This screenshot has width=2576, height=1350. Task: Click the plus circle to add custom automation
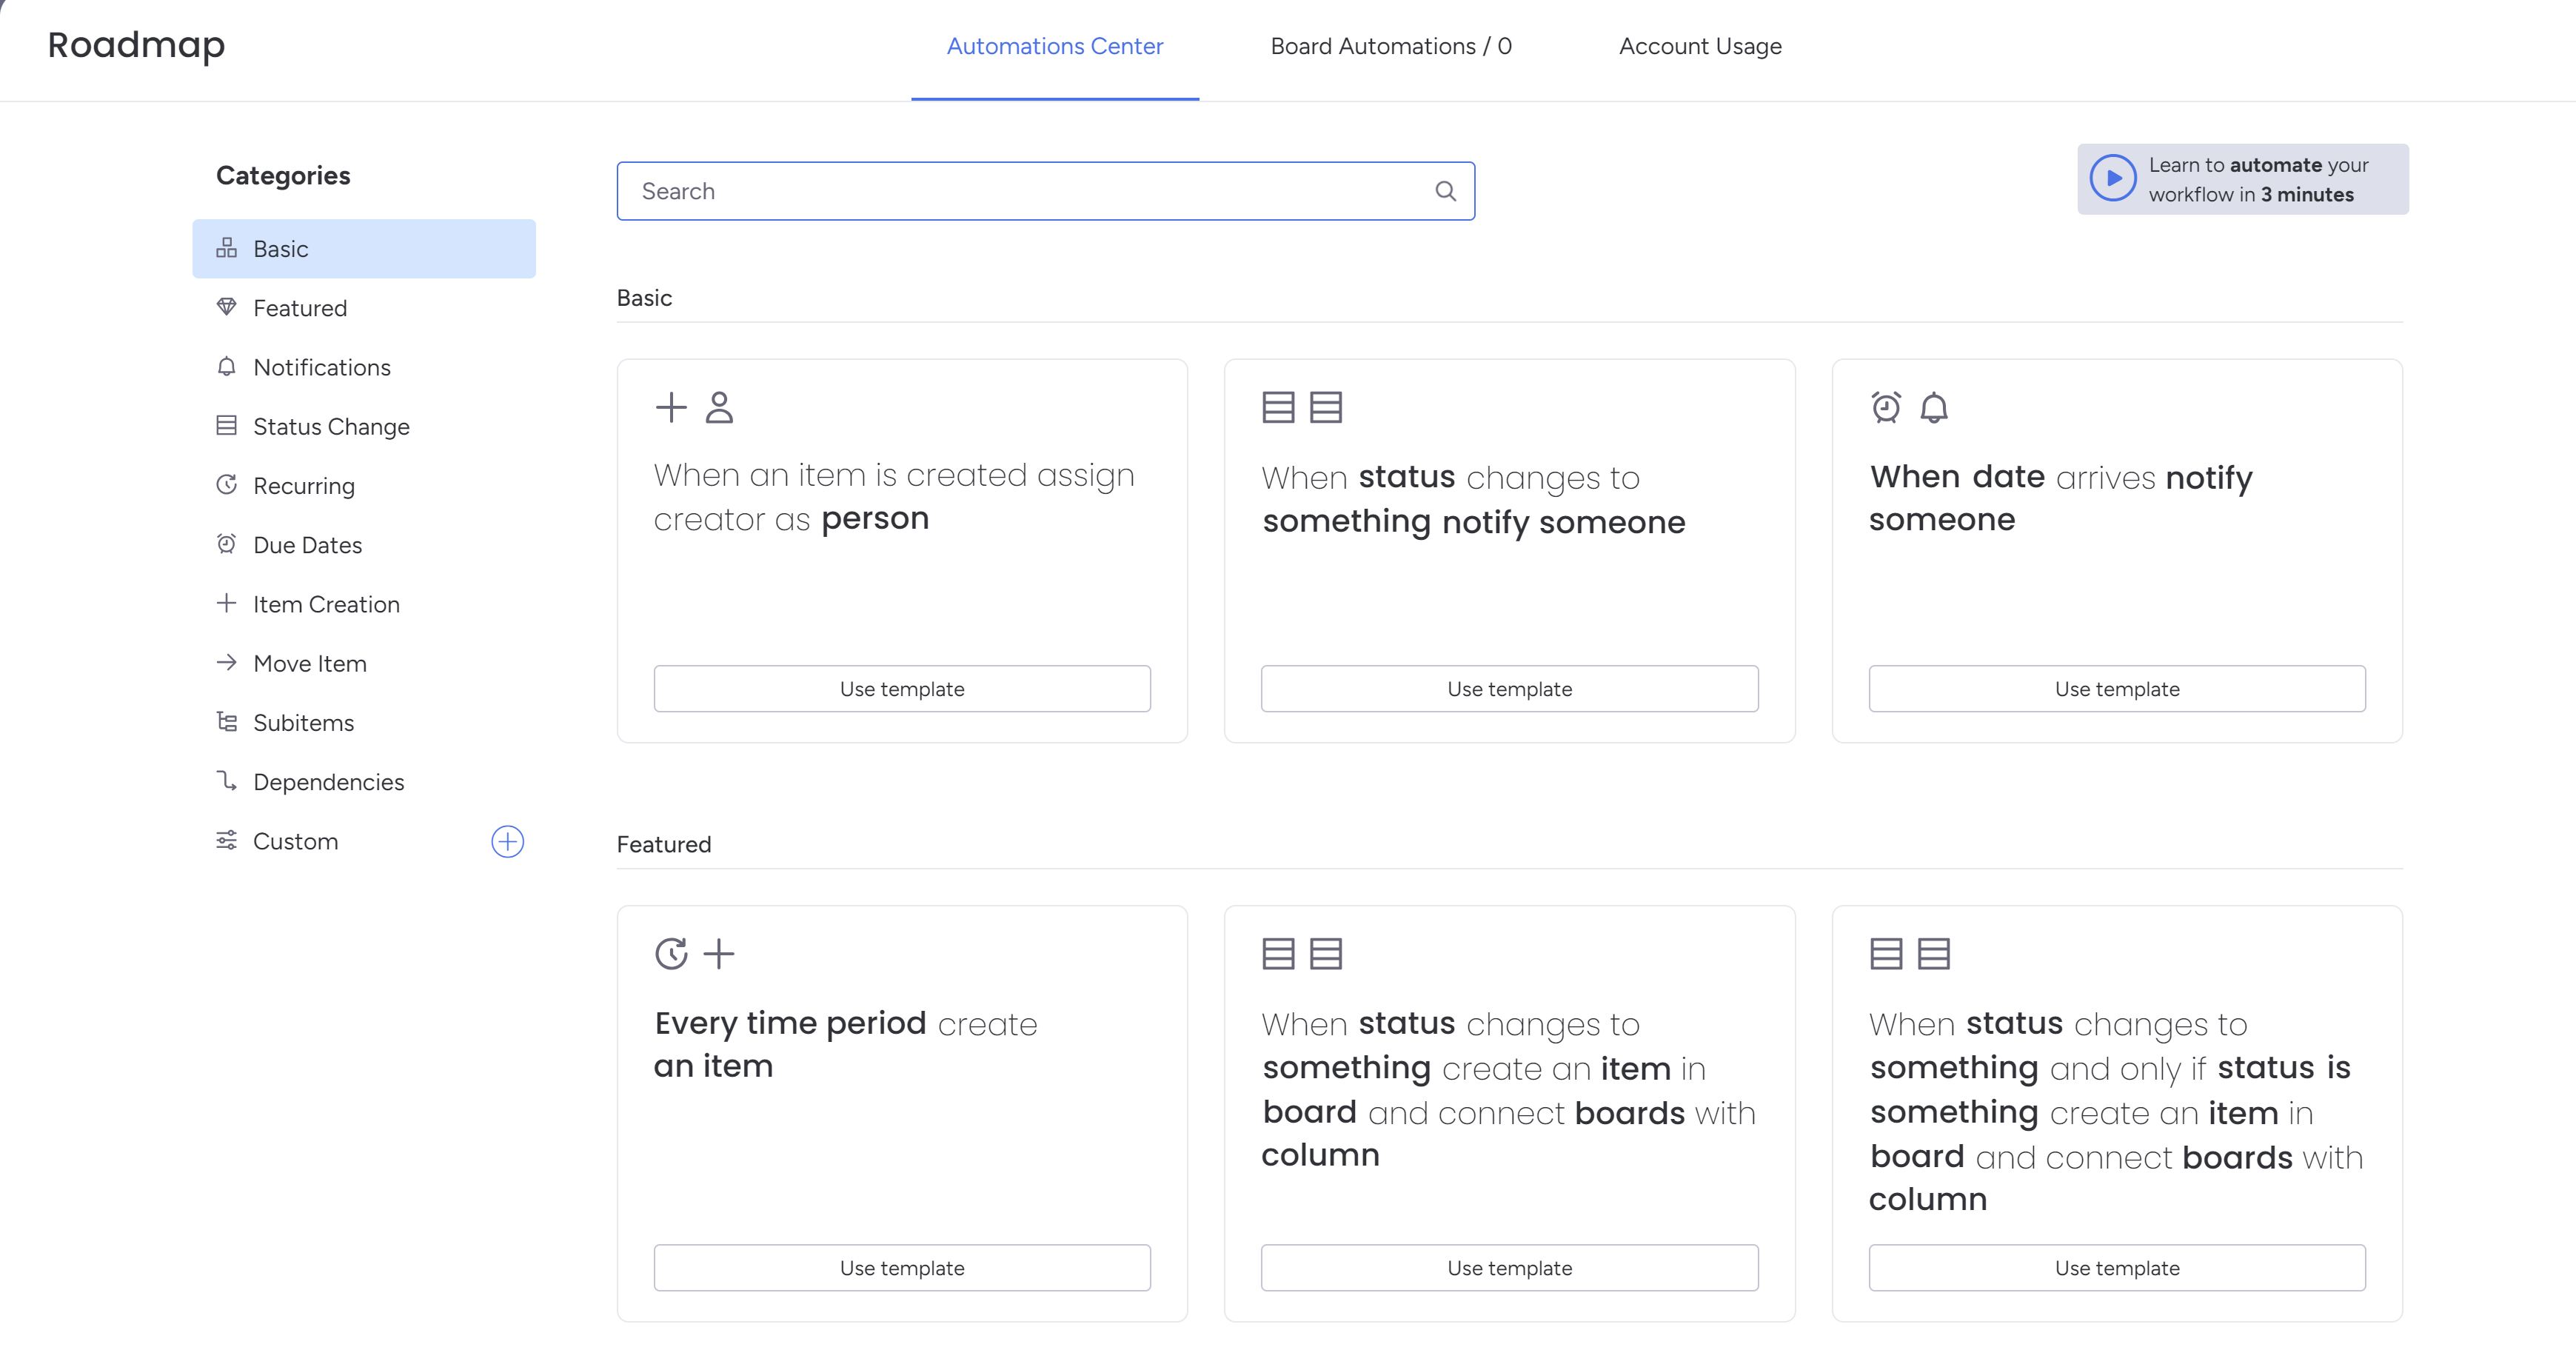(x=508, y=841)
